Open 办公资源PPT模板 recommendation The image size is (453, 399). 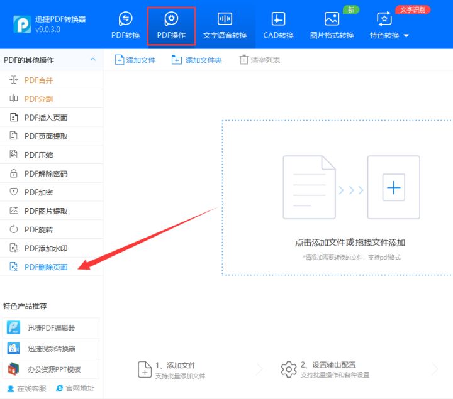[x=51, y=369]
